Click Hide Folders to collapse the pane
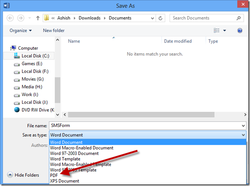This screenshot has height=186, width=250. pyautogui.click(x=27, y=175)
